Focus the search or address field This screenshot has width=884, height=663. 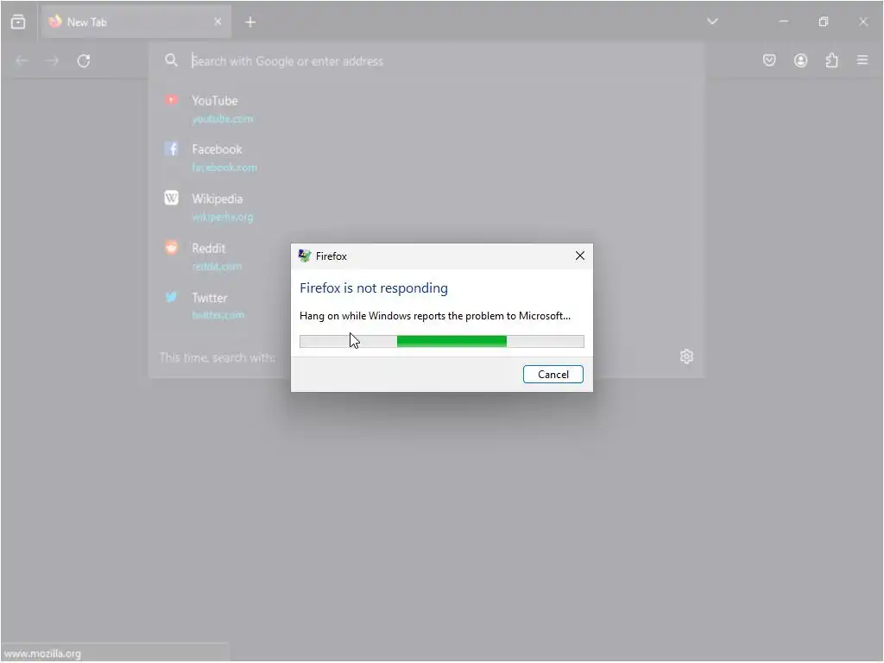[x=426, y=61]
